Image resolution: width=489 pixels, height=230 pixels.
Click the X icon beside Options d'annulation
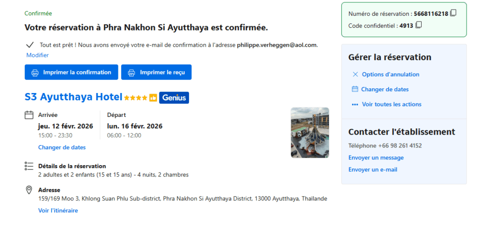(355, 74)
